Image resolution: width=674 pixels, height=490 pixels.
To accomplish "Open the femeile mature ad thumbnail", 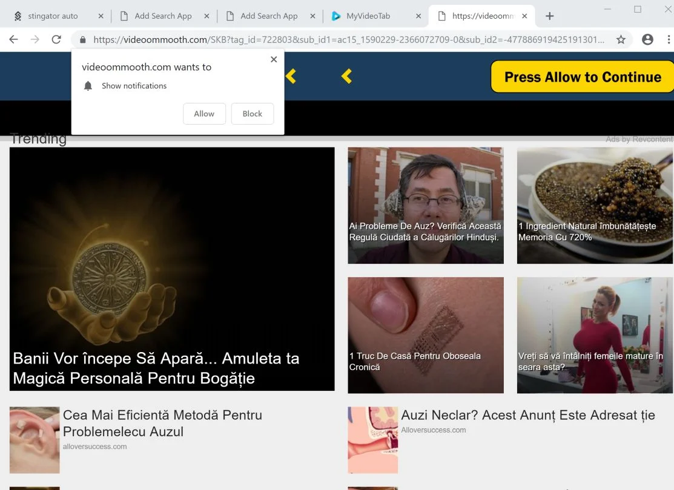I will click(x=595, y=335).
